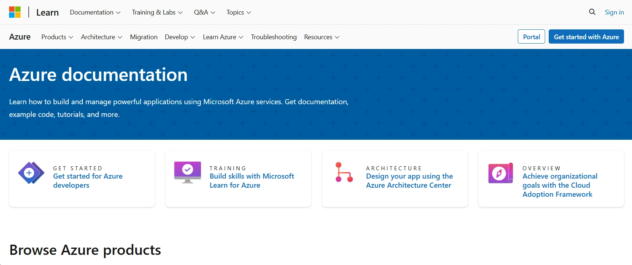Viewport: 632px width, 265px height.
Task: Open the Topics dropdown menu
Action: [239, 12]
